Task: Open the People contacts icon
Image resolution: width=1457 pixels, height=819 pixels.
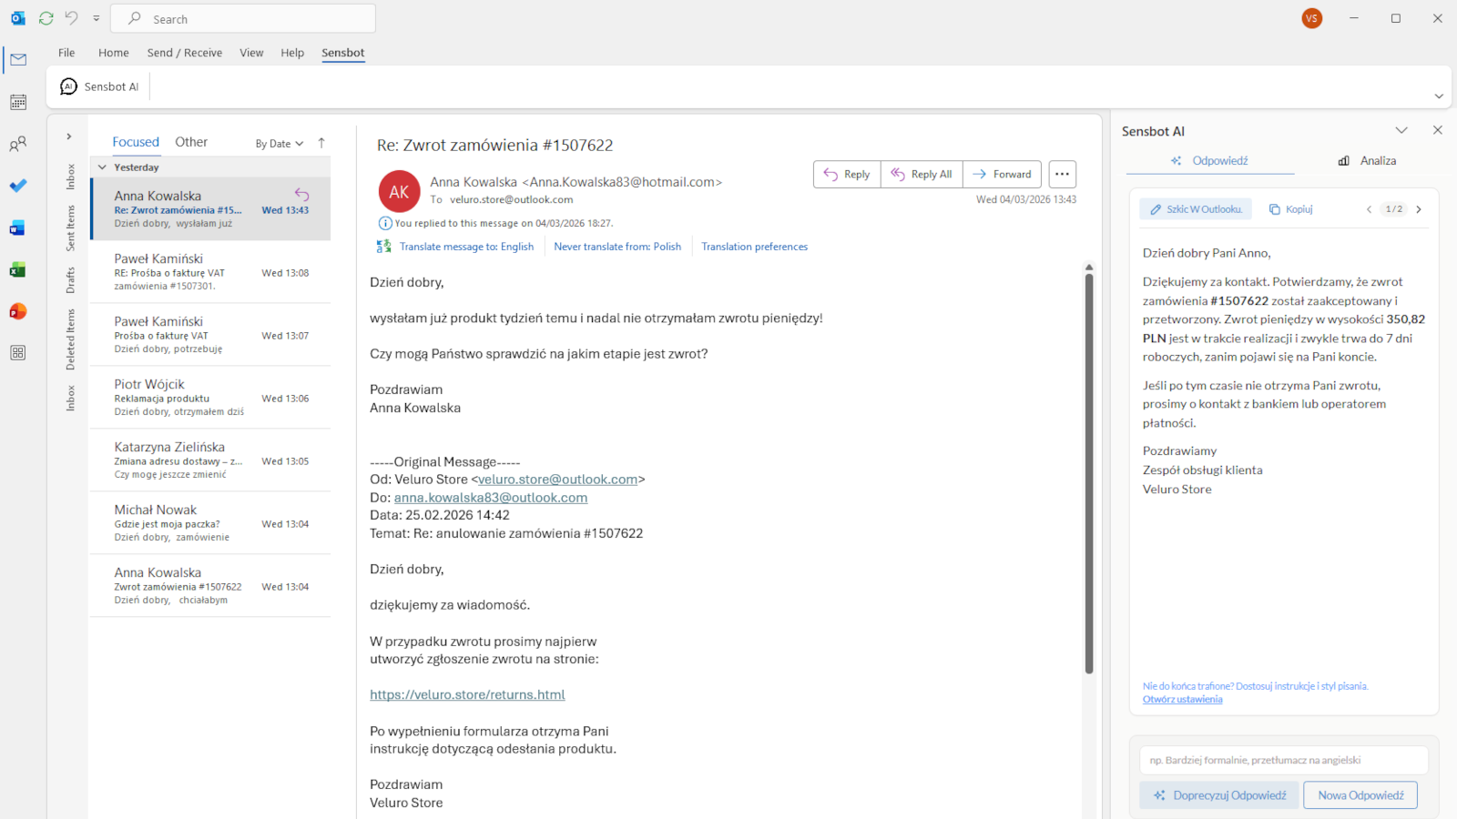Action: [18, 144]
